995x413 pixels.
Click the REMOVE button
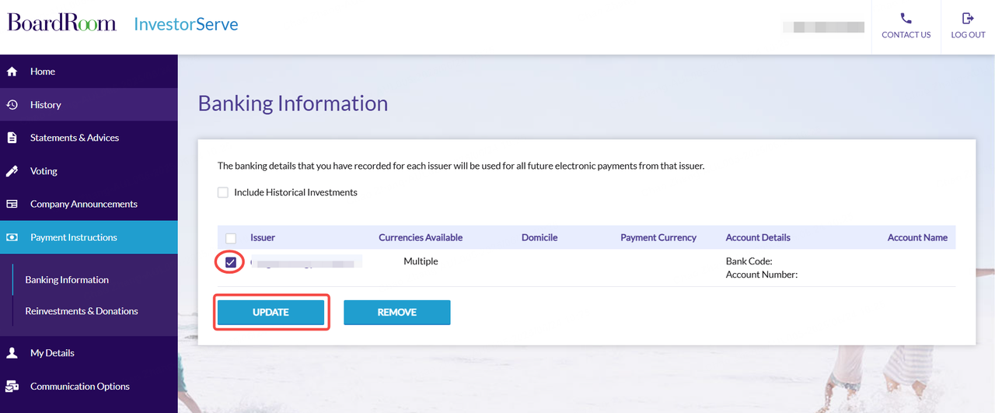[x=397, y=312]
